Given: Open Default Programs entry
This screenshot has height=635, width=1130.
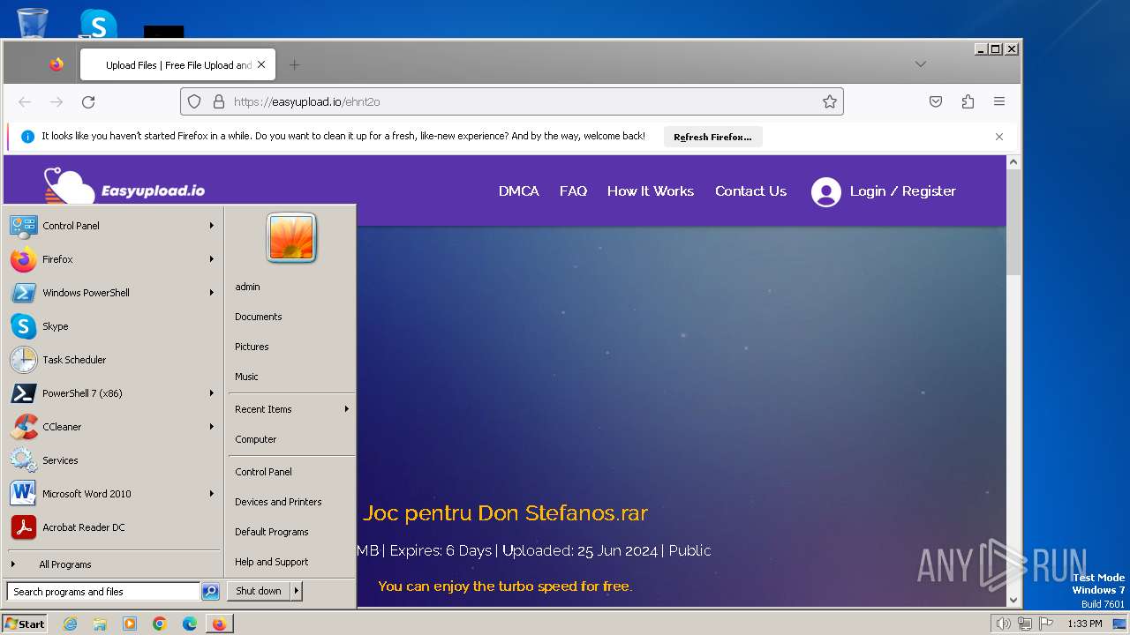Looking at the screenshot, I should pos(271,532).
